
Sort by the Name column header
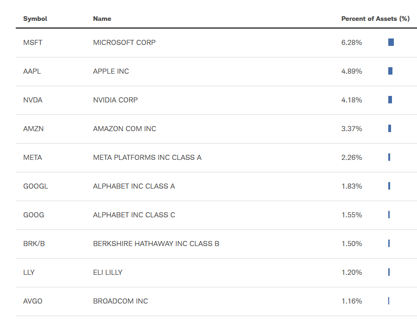click(x=102, y=19)
